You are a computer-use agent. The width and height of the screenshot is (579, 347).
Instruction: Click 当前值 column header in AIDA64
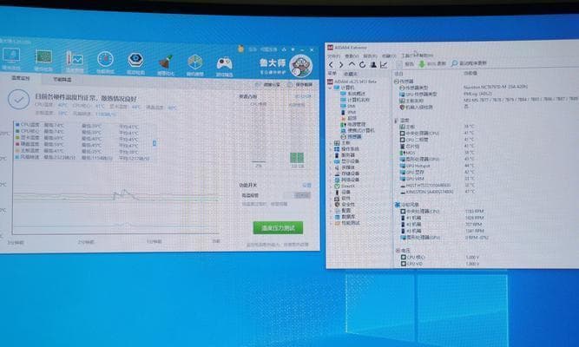tap(470, 73)
